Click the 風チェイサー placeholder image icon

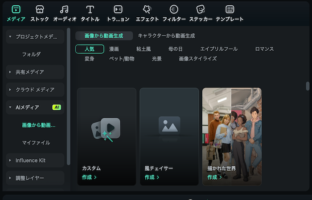coord(169,126)
